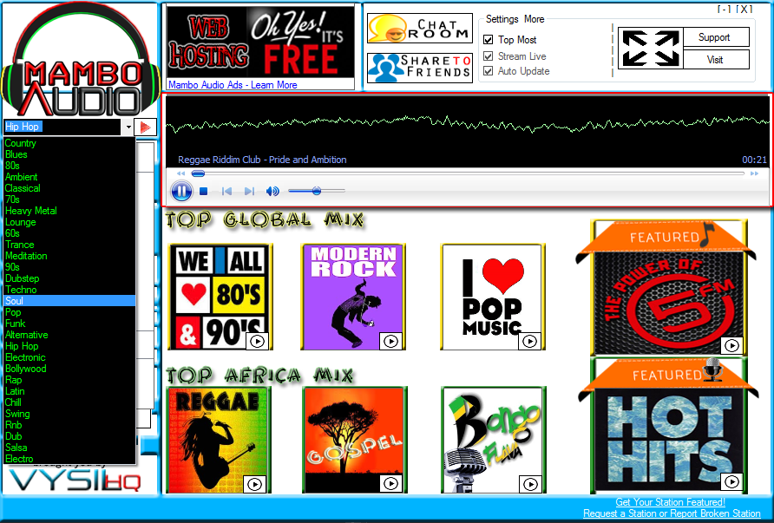Choose Pop in the genre list
The height and width of the screenshot is (523, 774).
[x=69, y=312]
